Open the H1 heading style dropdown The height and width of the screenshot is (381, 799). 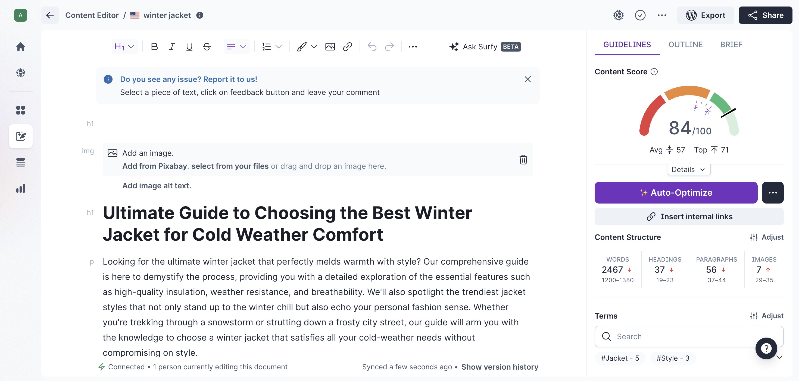(124, 47)
